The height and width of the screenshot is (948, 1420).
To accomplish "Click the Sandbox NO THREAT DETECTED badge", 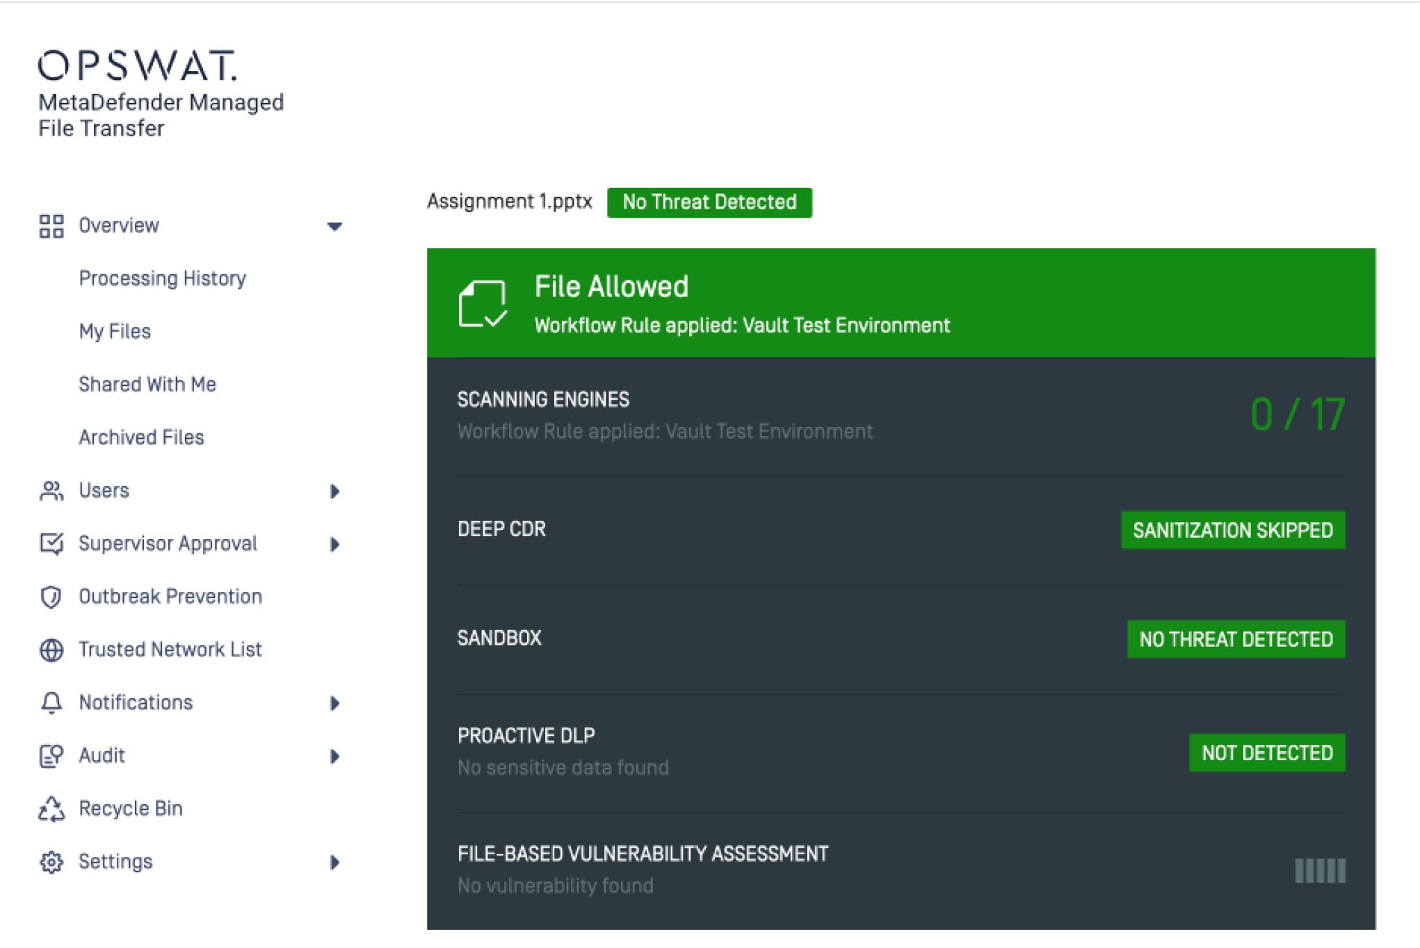I will (1236, 639).
